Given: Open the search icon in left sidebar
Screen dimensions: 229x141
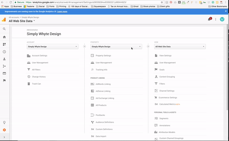Looking at the screenshot, I should [4, 29].
